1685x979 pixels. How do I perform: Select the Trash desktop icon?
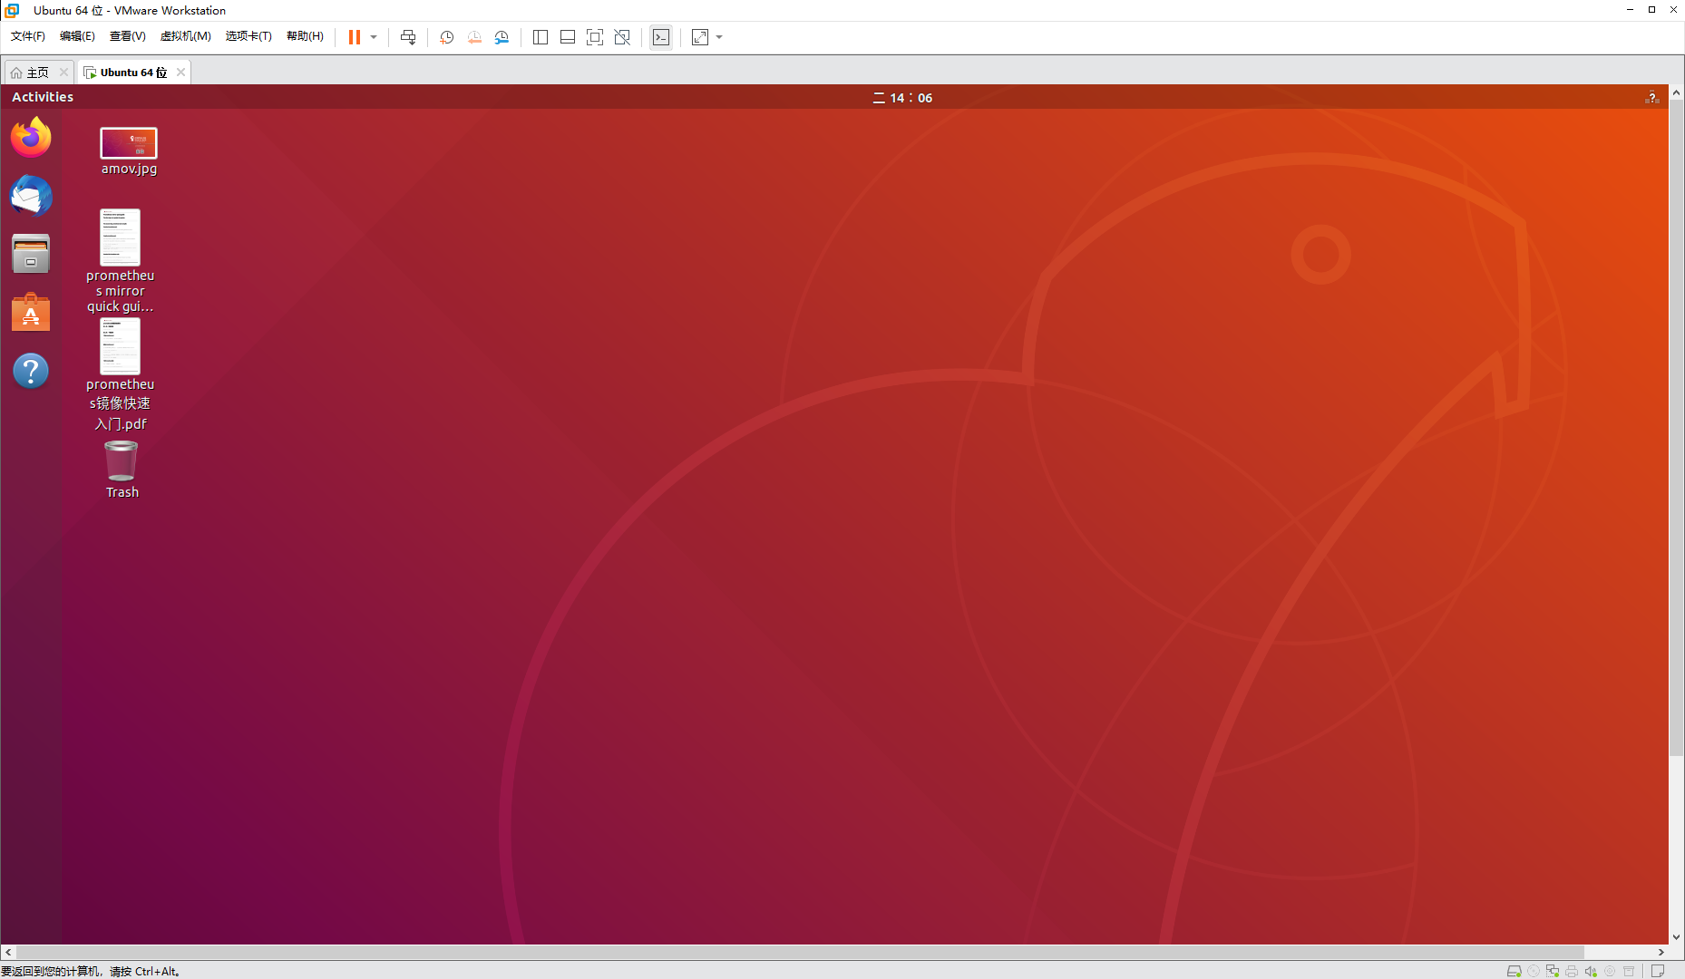(122, 470)
